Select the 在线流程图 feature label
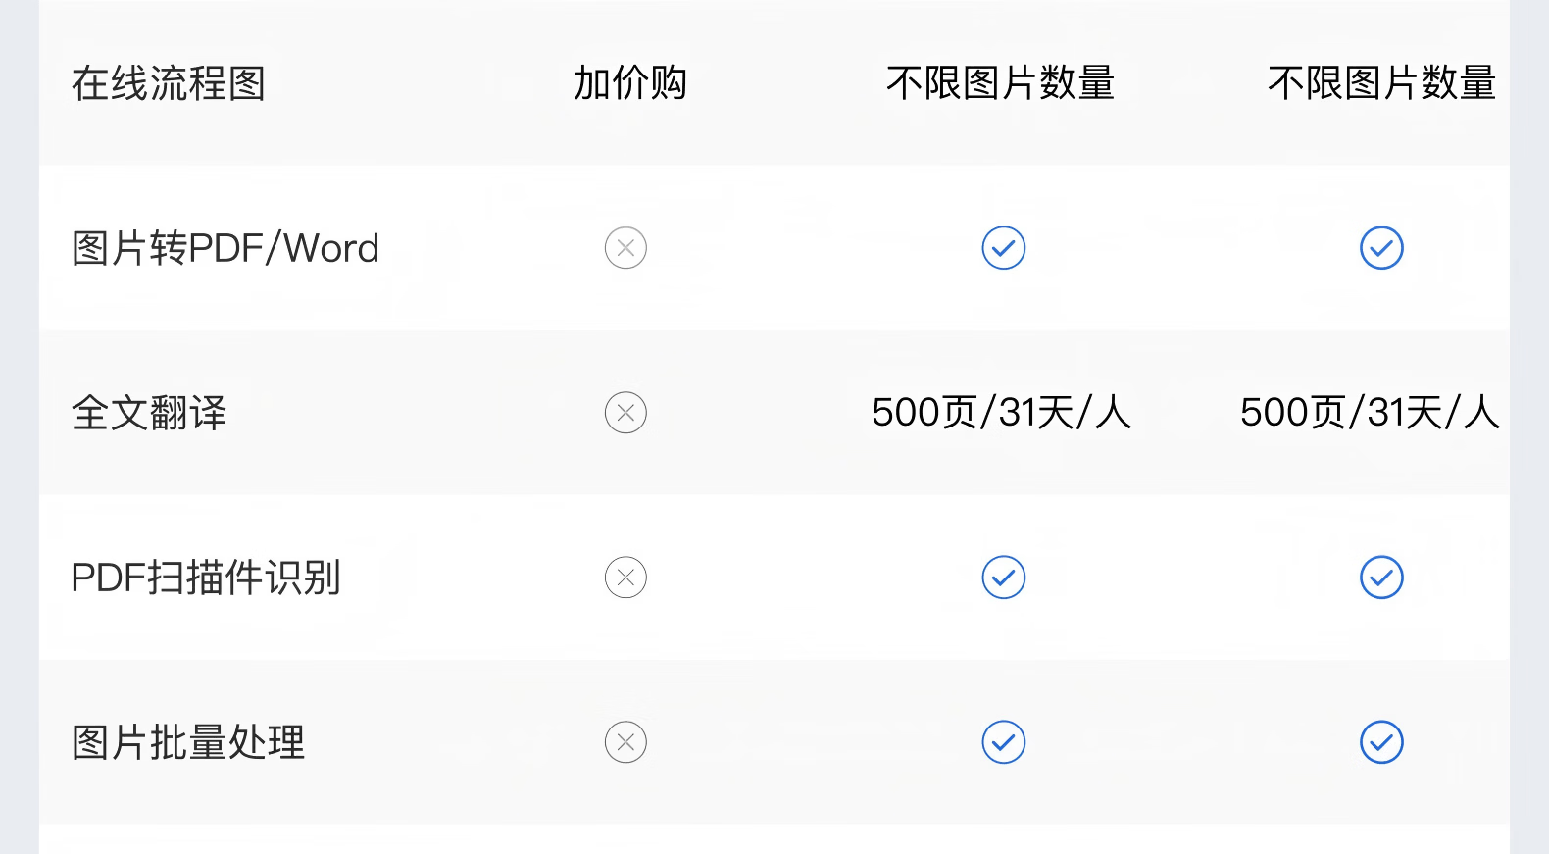This screenshot has height=854, width=1549. (x=169, y=83)
